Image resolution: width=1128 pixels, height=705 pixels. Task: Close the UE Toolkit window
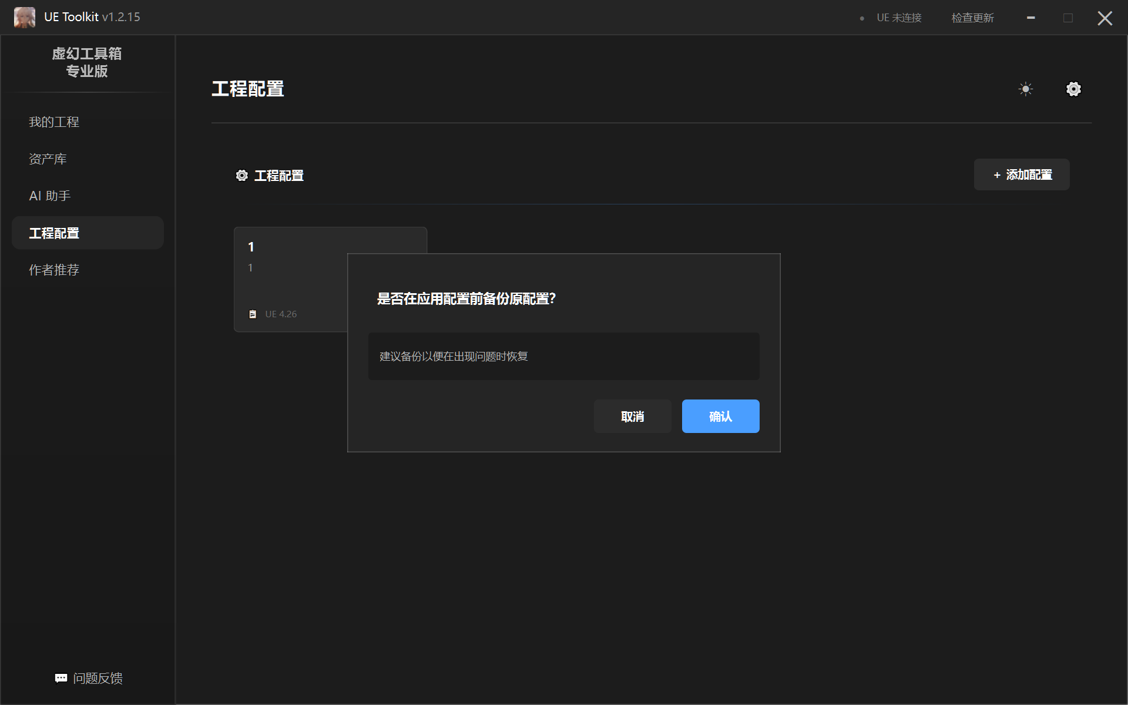tap(1105, 18)
